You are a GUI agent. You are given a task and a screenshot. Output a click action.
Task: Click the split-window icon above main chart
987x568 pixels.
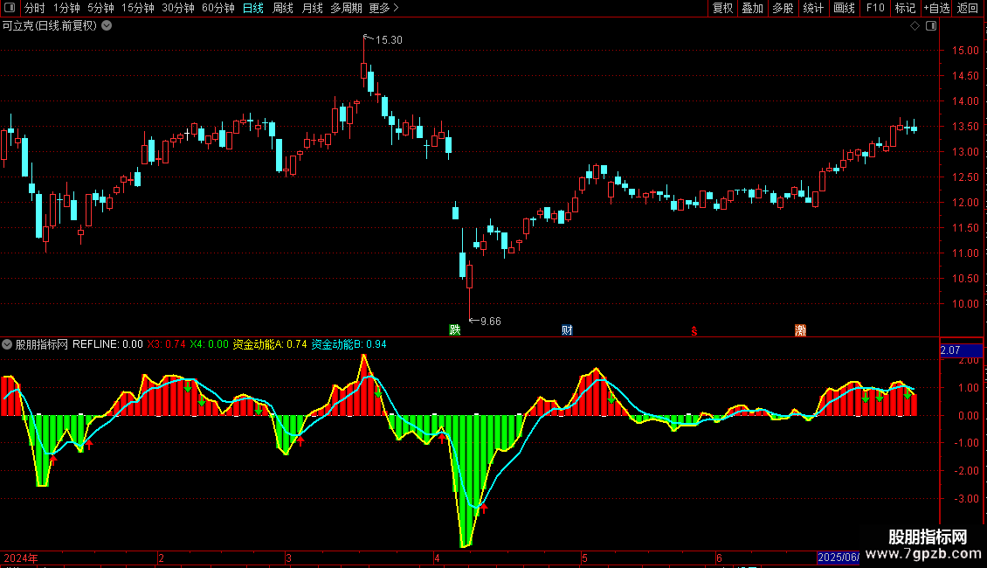[x=931, y=26]
